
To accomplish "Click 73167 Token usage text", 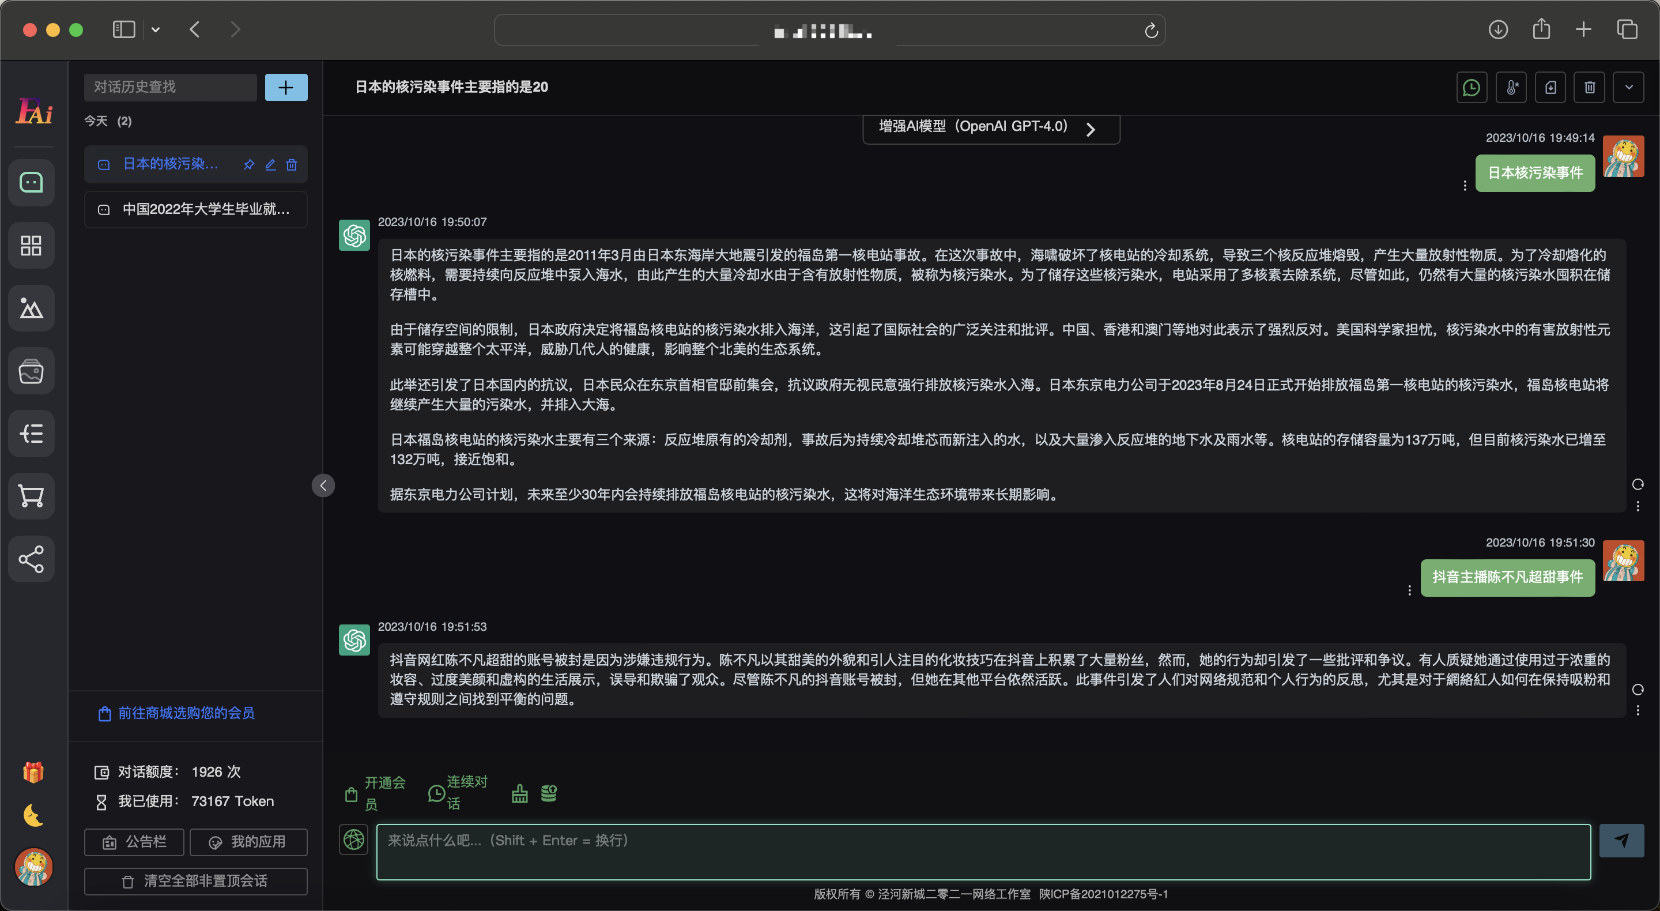I will (x=233, y=801).
